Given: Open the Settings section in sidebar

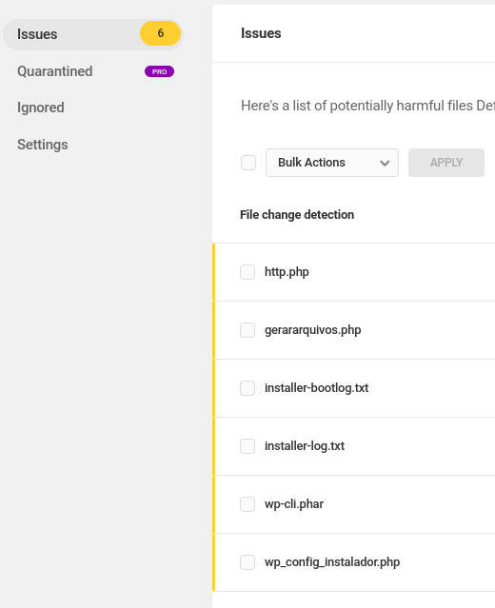Looking at the screenshot, I should (x=43, y=145).
